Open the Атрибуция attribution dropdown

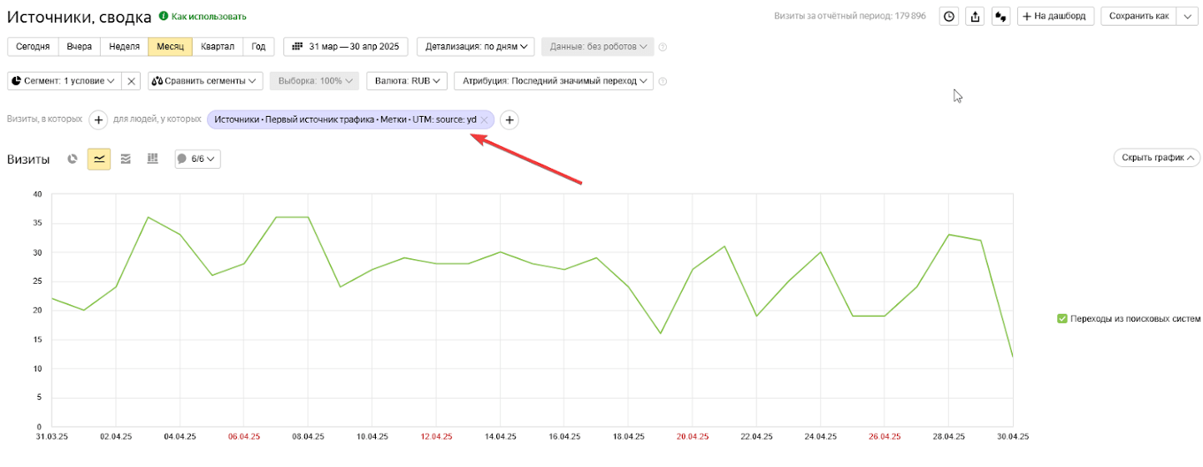[x=553, y=81]
